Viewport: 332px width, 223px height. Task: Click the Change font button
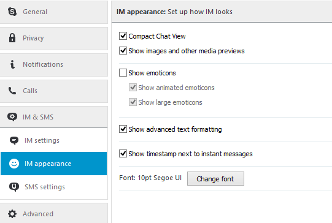pos(215,179)
